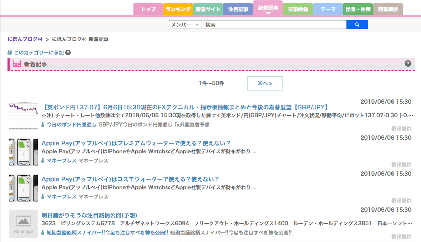This screenshot has height=242, width=421.
Task: Click the blue search magnifier button
Action: click(x=357, y=25)
